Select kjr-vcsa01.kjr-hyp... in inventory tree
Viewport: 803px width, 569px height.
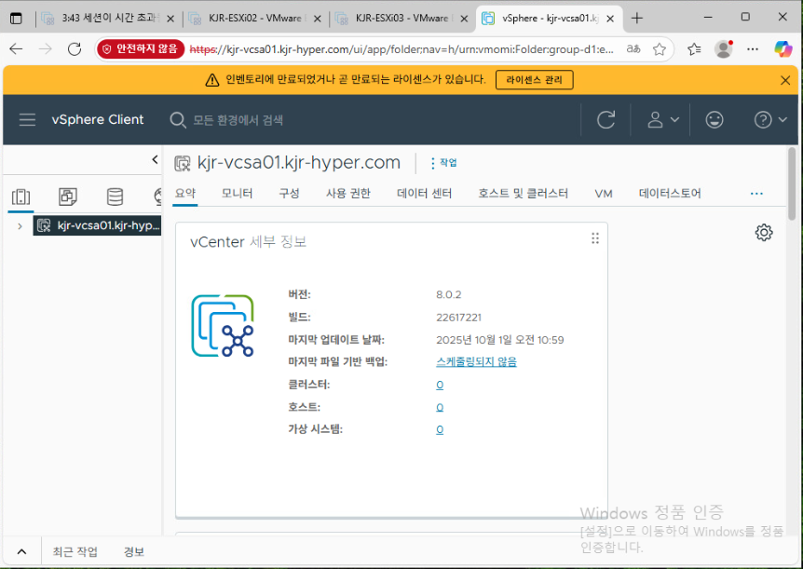[97, 225]
